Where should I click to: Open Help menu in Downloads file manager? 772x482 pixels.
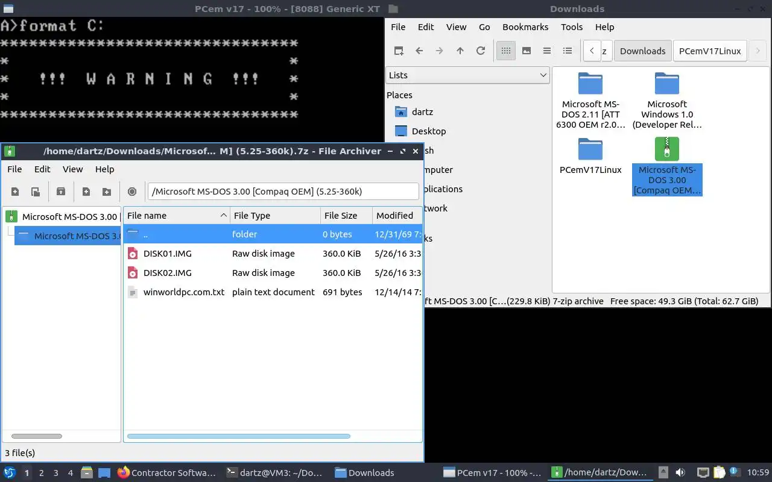[604, 27]
